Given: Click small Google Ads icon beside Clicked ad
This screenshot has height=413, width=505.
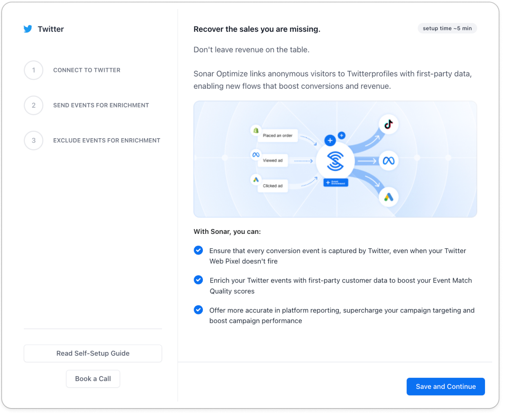Looking at the screenshot, I should (x=256, y=180).
